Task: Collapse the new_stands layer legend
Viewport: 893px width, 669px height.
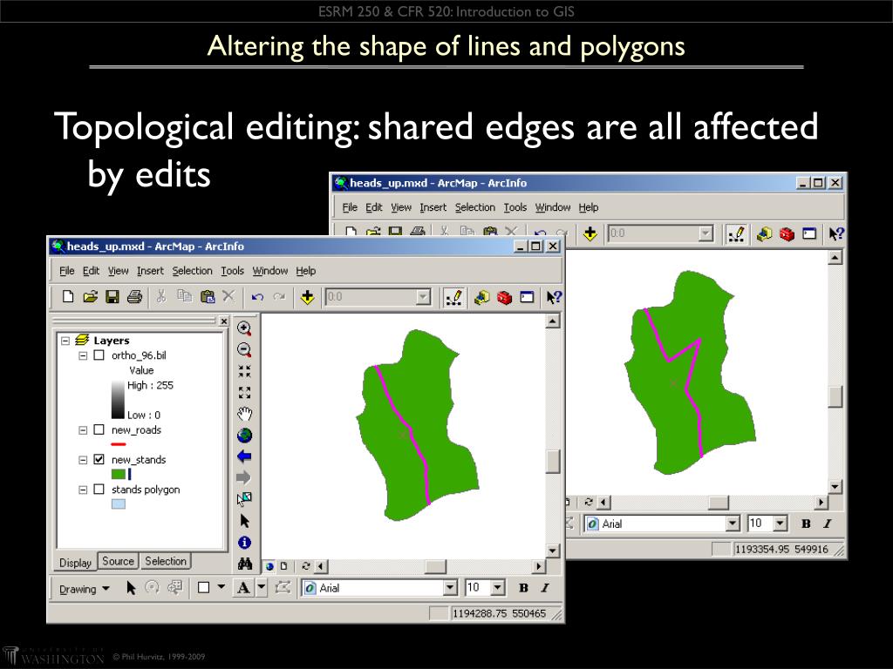Action: pyautogui.click(x=83, y=460)
